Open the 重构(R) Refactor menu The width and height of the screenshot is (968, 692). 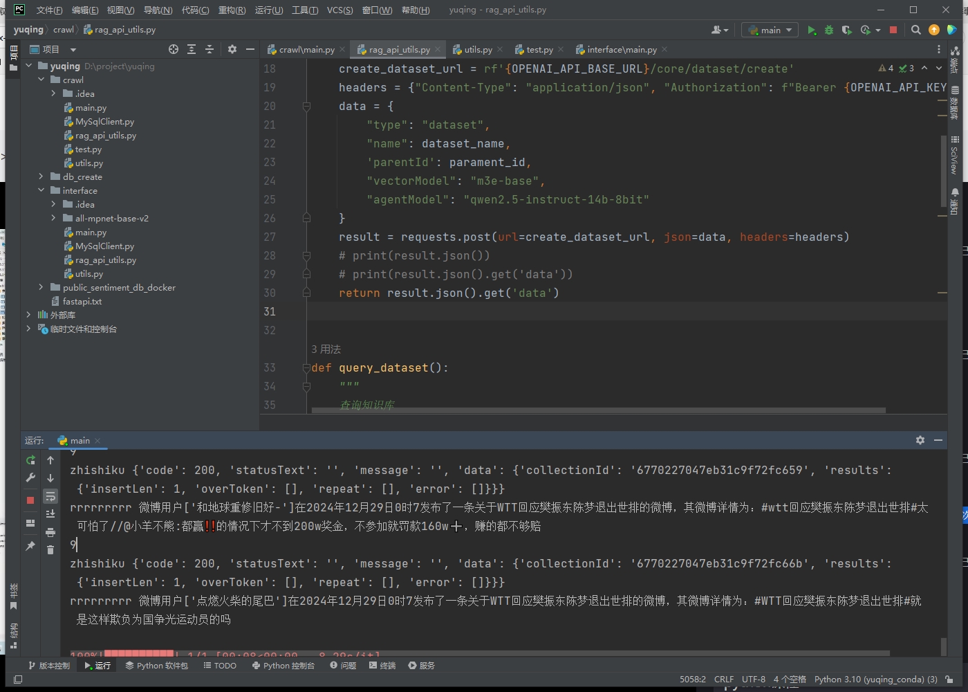[232, 10]
